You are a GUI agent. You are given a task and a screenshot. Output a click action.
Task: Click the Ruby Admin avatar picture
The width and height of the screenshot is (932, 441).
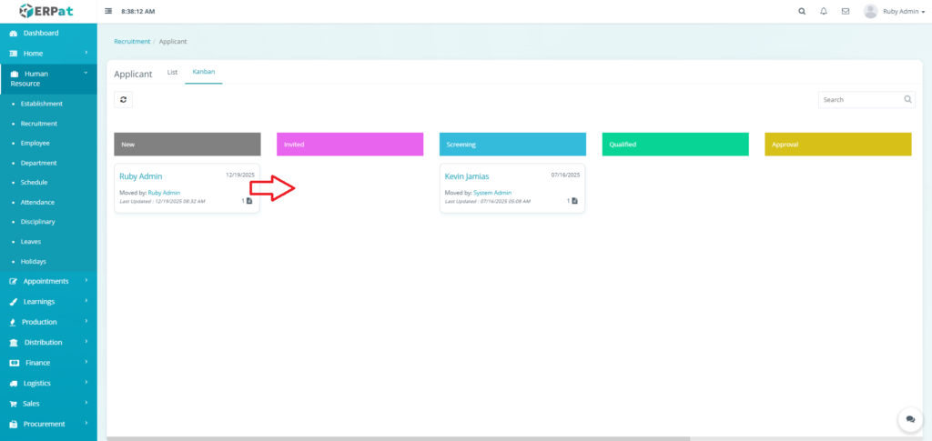coord(870,11)
